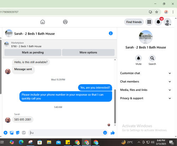177x146 pixels.
Task: Click Sarah's avatar beside the phone number message
Action: click(8, 120)
